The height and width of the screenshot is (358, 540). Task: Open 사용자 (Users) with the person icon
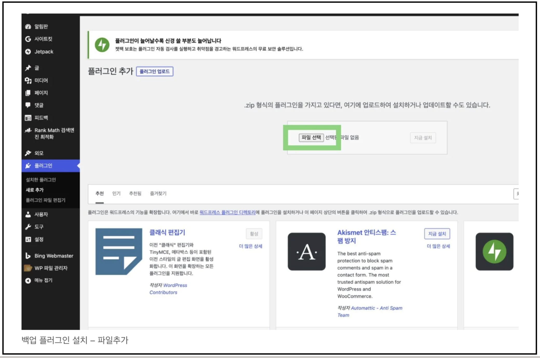point(28,215)
